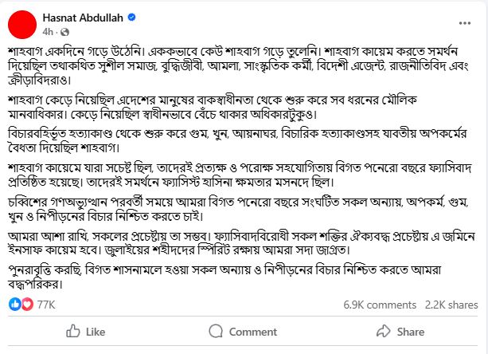View the 2.2K shares list

(451, 305)
